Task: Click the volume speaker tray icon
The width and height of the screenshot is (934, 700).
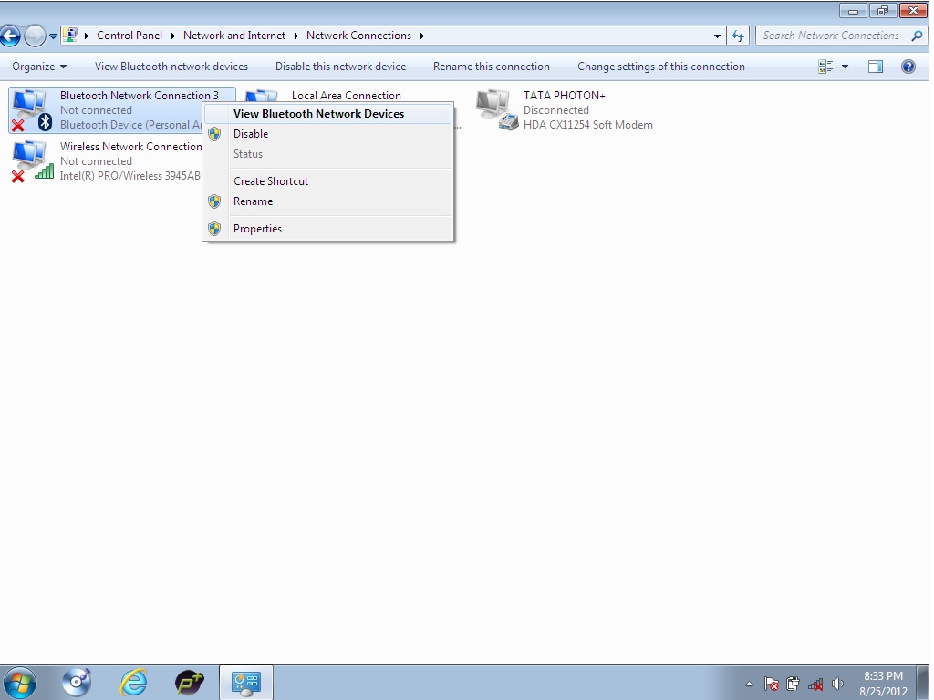Action: pos(837,684)
